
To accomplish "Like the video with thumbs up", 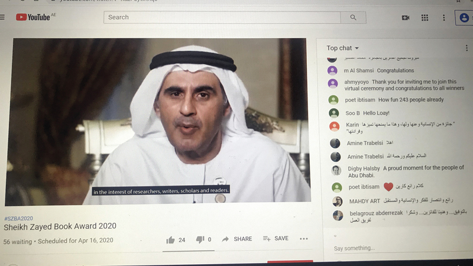I will click(171, 239).
